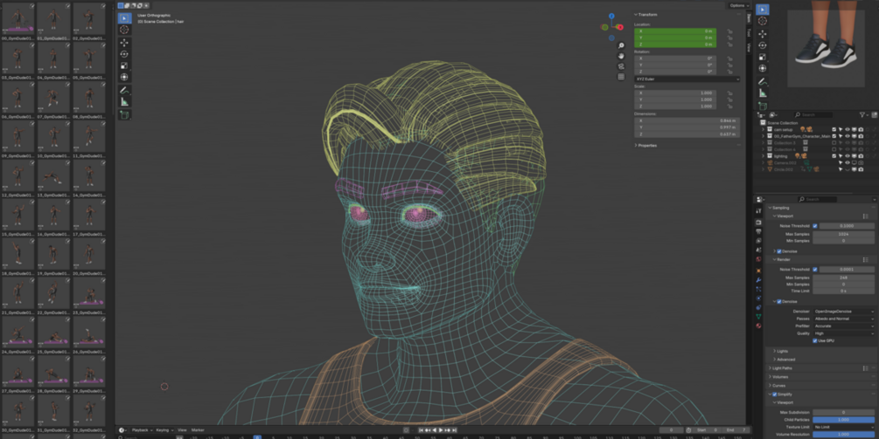Hide 00_FatherGym_Character_Main with its eye icon
The width and height of the screenshot is (879, 439).
[x=848, y=136]
